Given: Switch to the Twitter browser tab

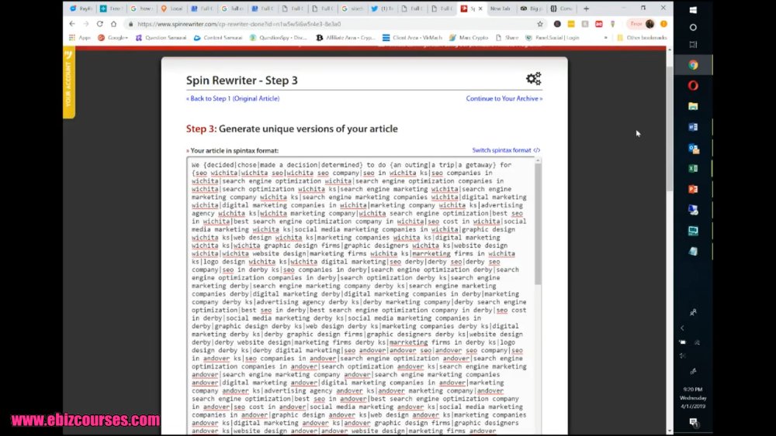Looking at the screenshot, I should [x=382, y=9].
